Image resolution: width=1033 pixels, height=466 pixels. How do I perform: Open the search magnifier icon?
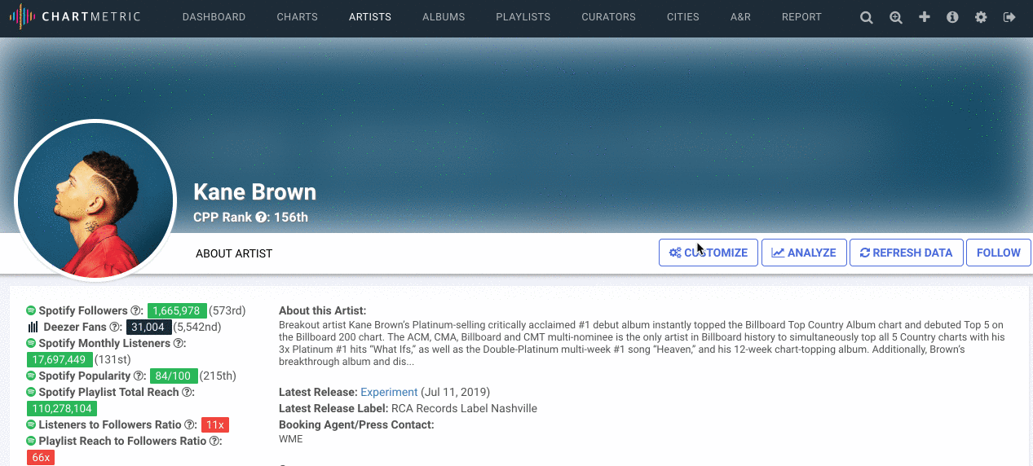pos(867,17)
